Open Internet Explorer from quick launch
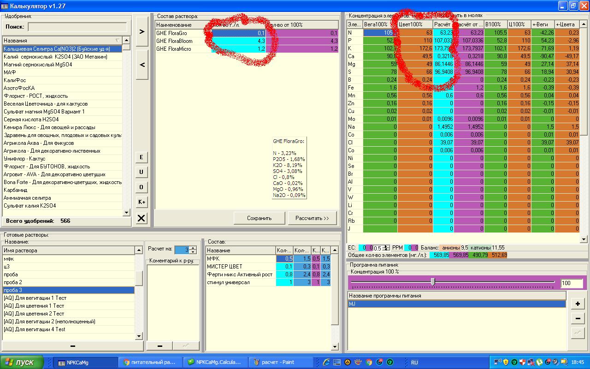Viewport: 590px width, 369px height. coord(326,363)
